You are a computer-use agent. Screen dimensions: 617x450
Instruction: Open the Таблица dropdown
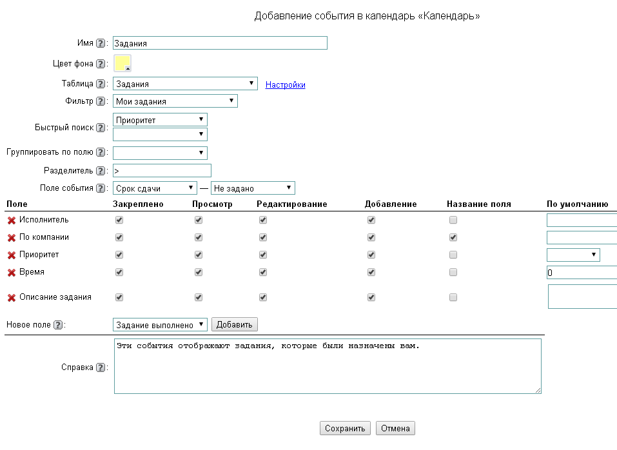(x=186, y=84)
